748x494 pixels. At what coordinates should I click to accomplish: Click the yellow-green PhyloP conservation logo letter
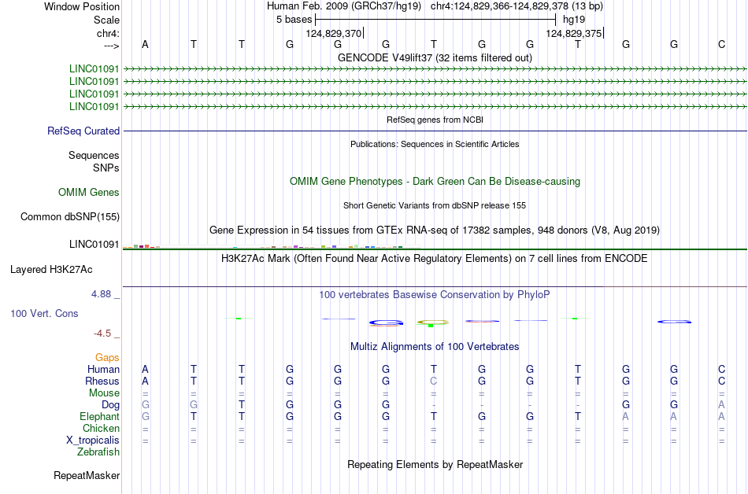(433, 323)
